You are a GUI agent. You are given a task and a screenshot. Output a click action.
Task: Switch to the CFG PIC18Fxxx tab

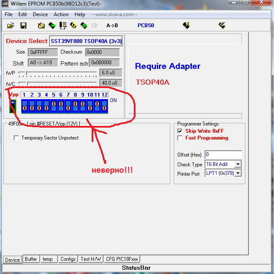click(122, 259)
